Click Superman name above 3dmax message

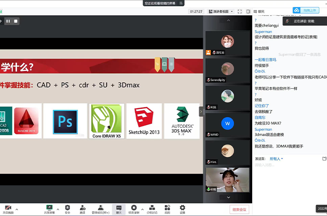pos(263,129)
